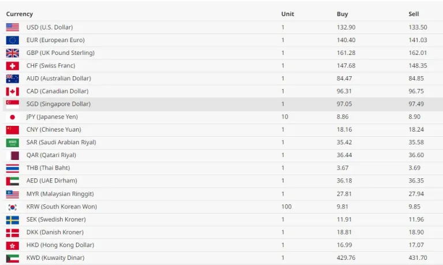Image resolution: width=443 pixels, height=265 pixels.
Task: Click the Sell column header
Action: [x=414, y=14]
